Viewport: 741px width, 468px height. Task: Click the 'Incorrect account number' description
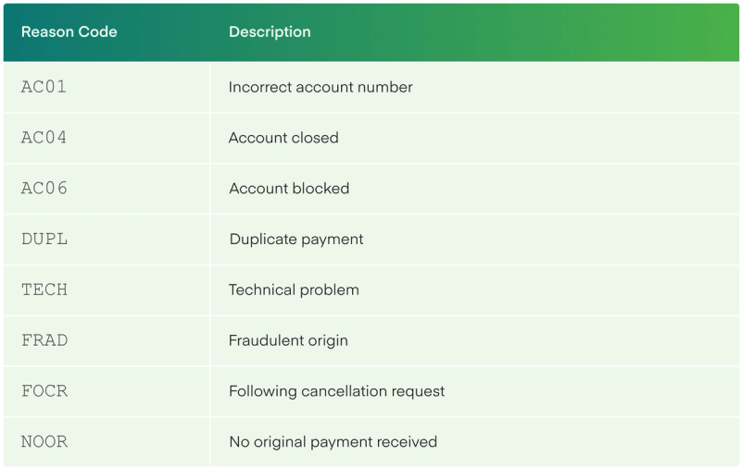[320, 87]
